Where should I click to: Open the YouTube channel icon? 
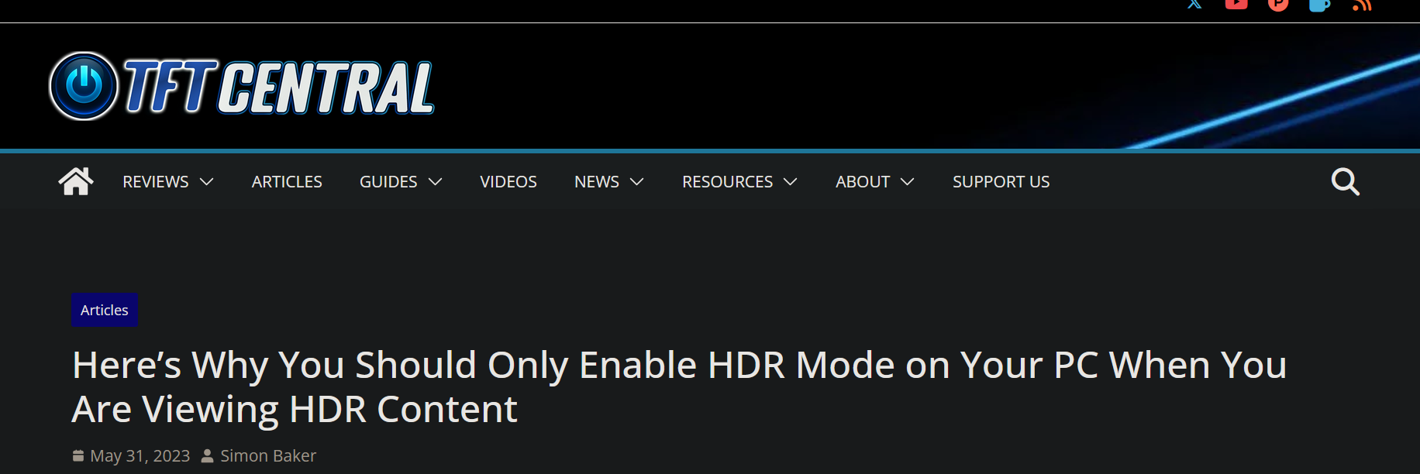1236,4
